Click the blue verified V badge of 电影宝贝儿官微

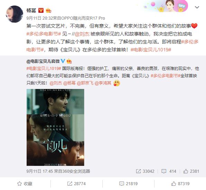tap(63, 61)
